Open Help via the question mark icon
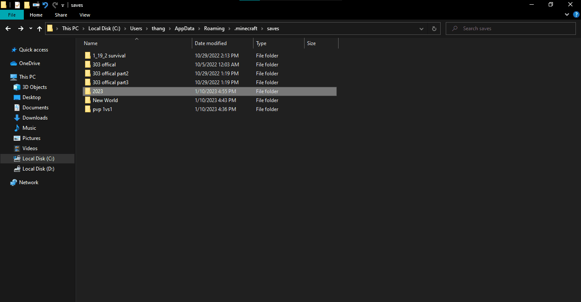This screenshot has width=581, height=302. [x=576, y=14]
